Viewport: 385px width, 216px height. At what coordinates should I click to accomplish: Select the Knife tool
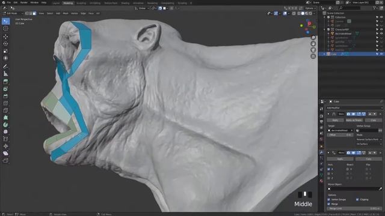coord(5,110)
